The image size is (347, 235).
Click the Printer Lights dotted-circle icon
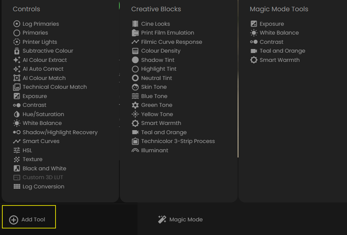click(x=16, y=42)
